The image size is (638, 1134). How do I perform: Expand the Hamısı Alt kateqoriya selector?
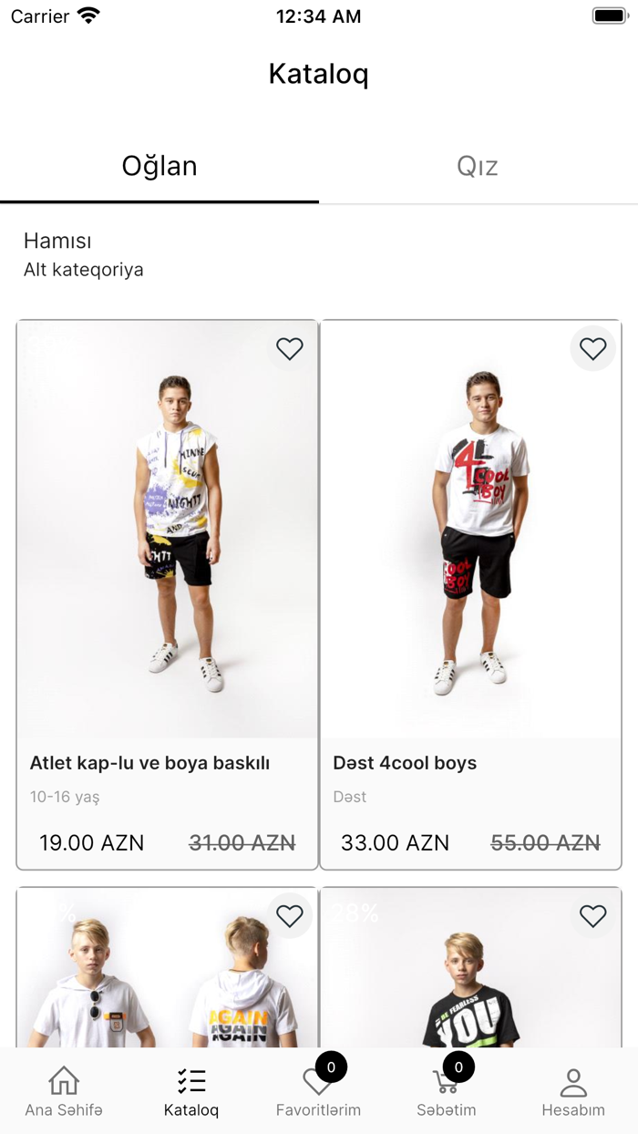tap(84, 254)
